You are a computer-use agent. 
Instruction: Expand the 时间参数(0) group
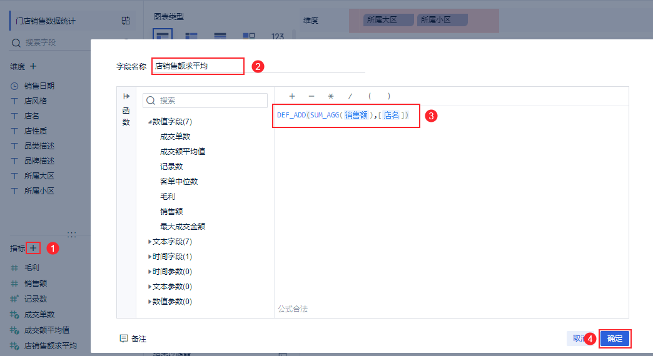click(149, 272)
